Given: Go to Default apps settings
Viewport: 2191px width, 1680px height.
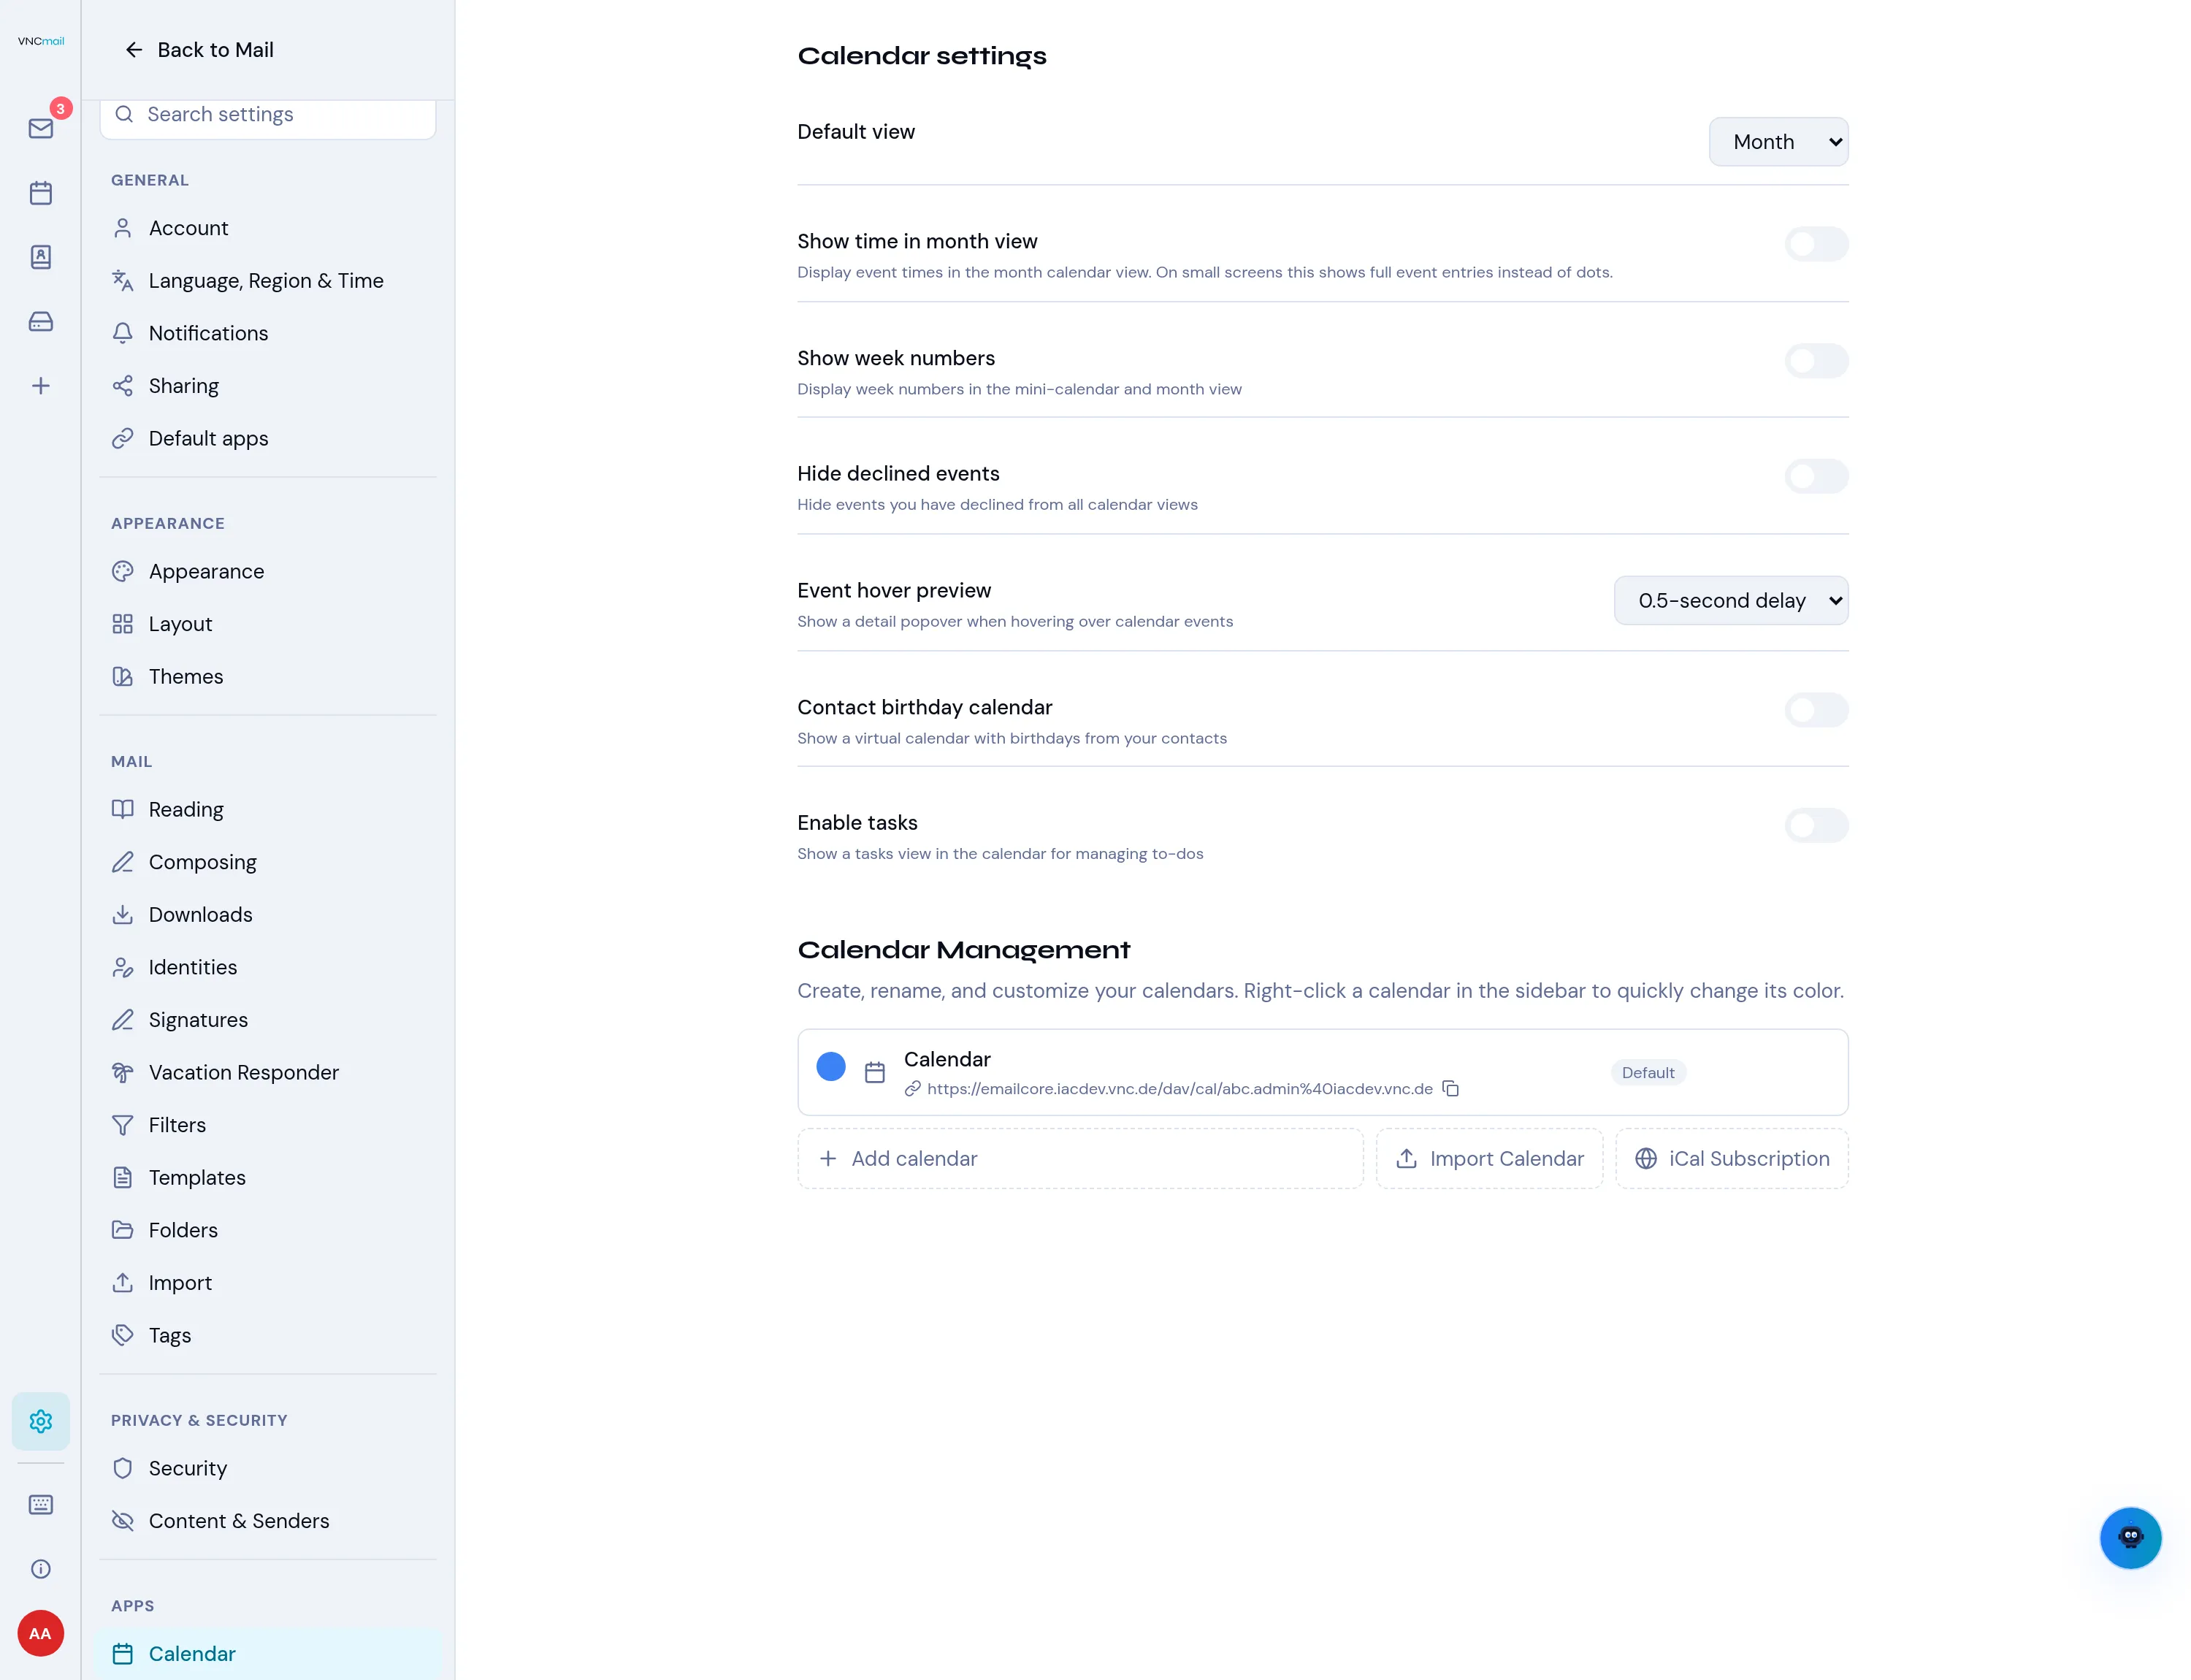Looking at the screenshot, I should [268, 438].
